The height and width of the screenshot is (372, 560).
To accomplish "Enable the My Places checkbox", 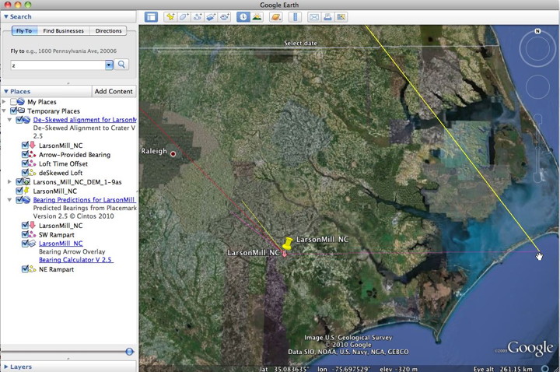I will [15, 102].
